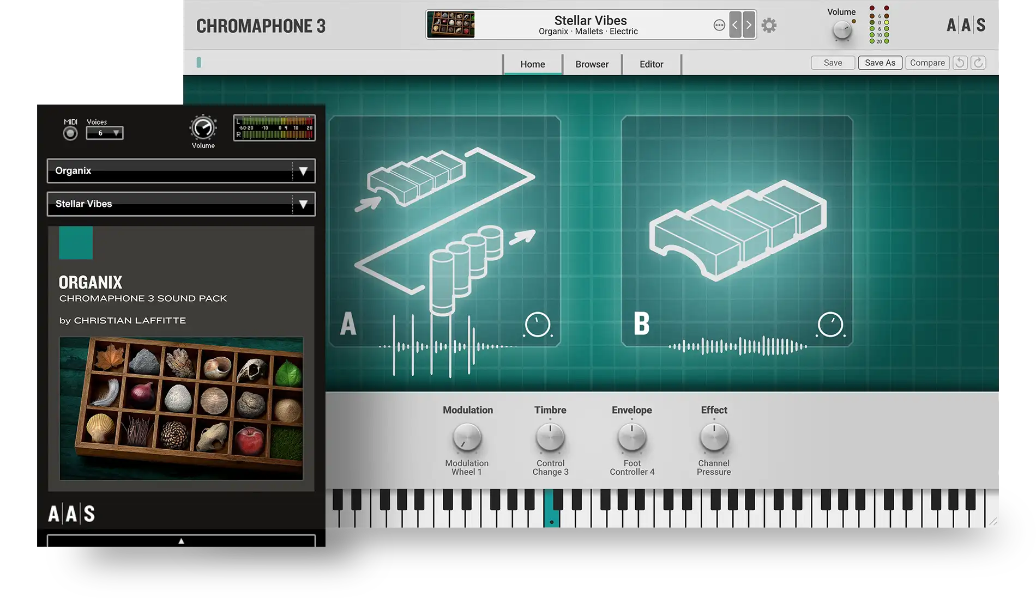This screenshot has width=1036, height=599.
Task: Click the MIDI indicator in player panel
Action: pyautogui.click(x=70, y=133)
